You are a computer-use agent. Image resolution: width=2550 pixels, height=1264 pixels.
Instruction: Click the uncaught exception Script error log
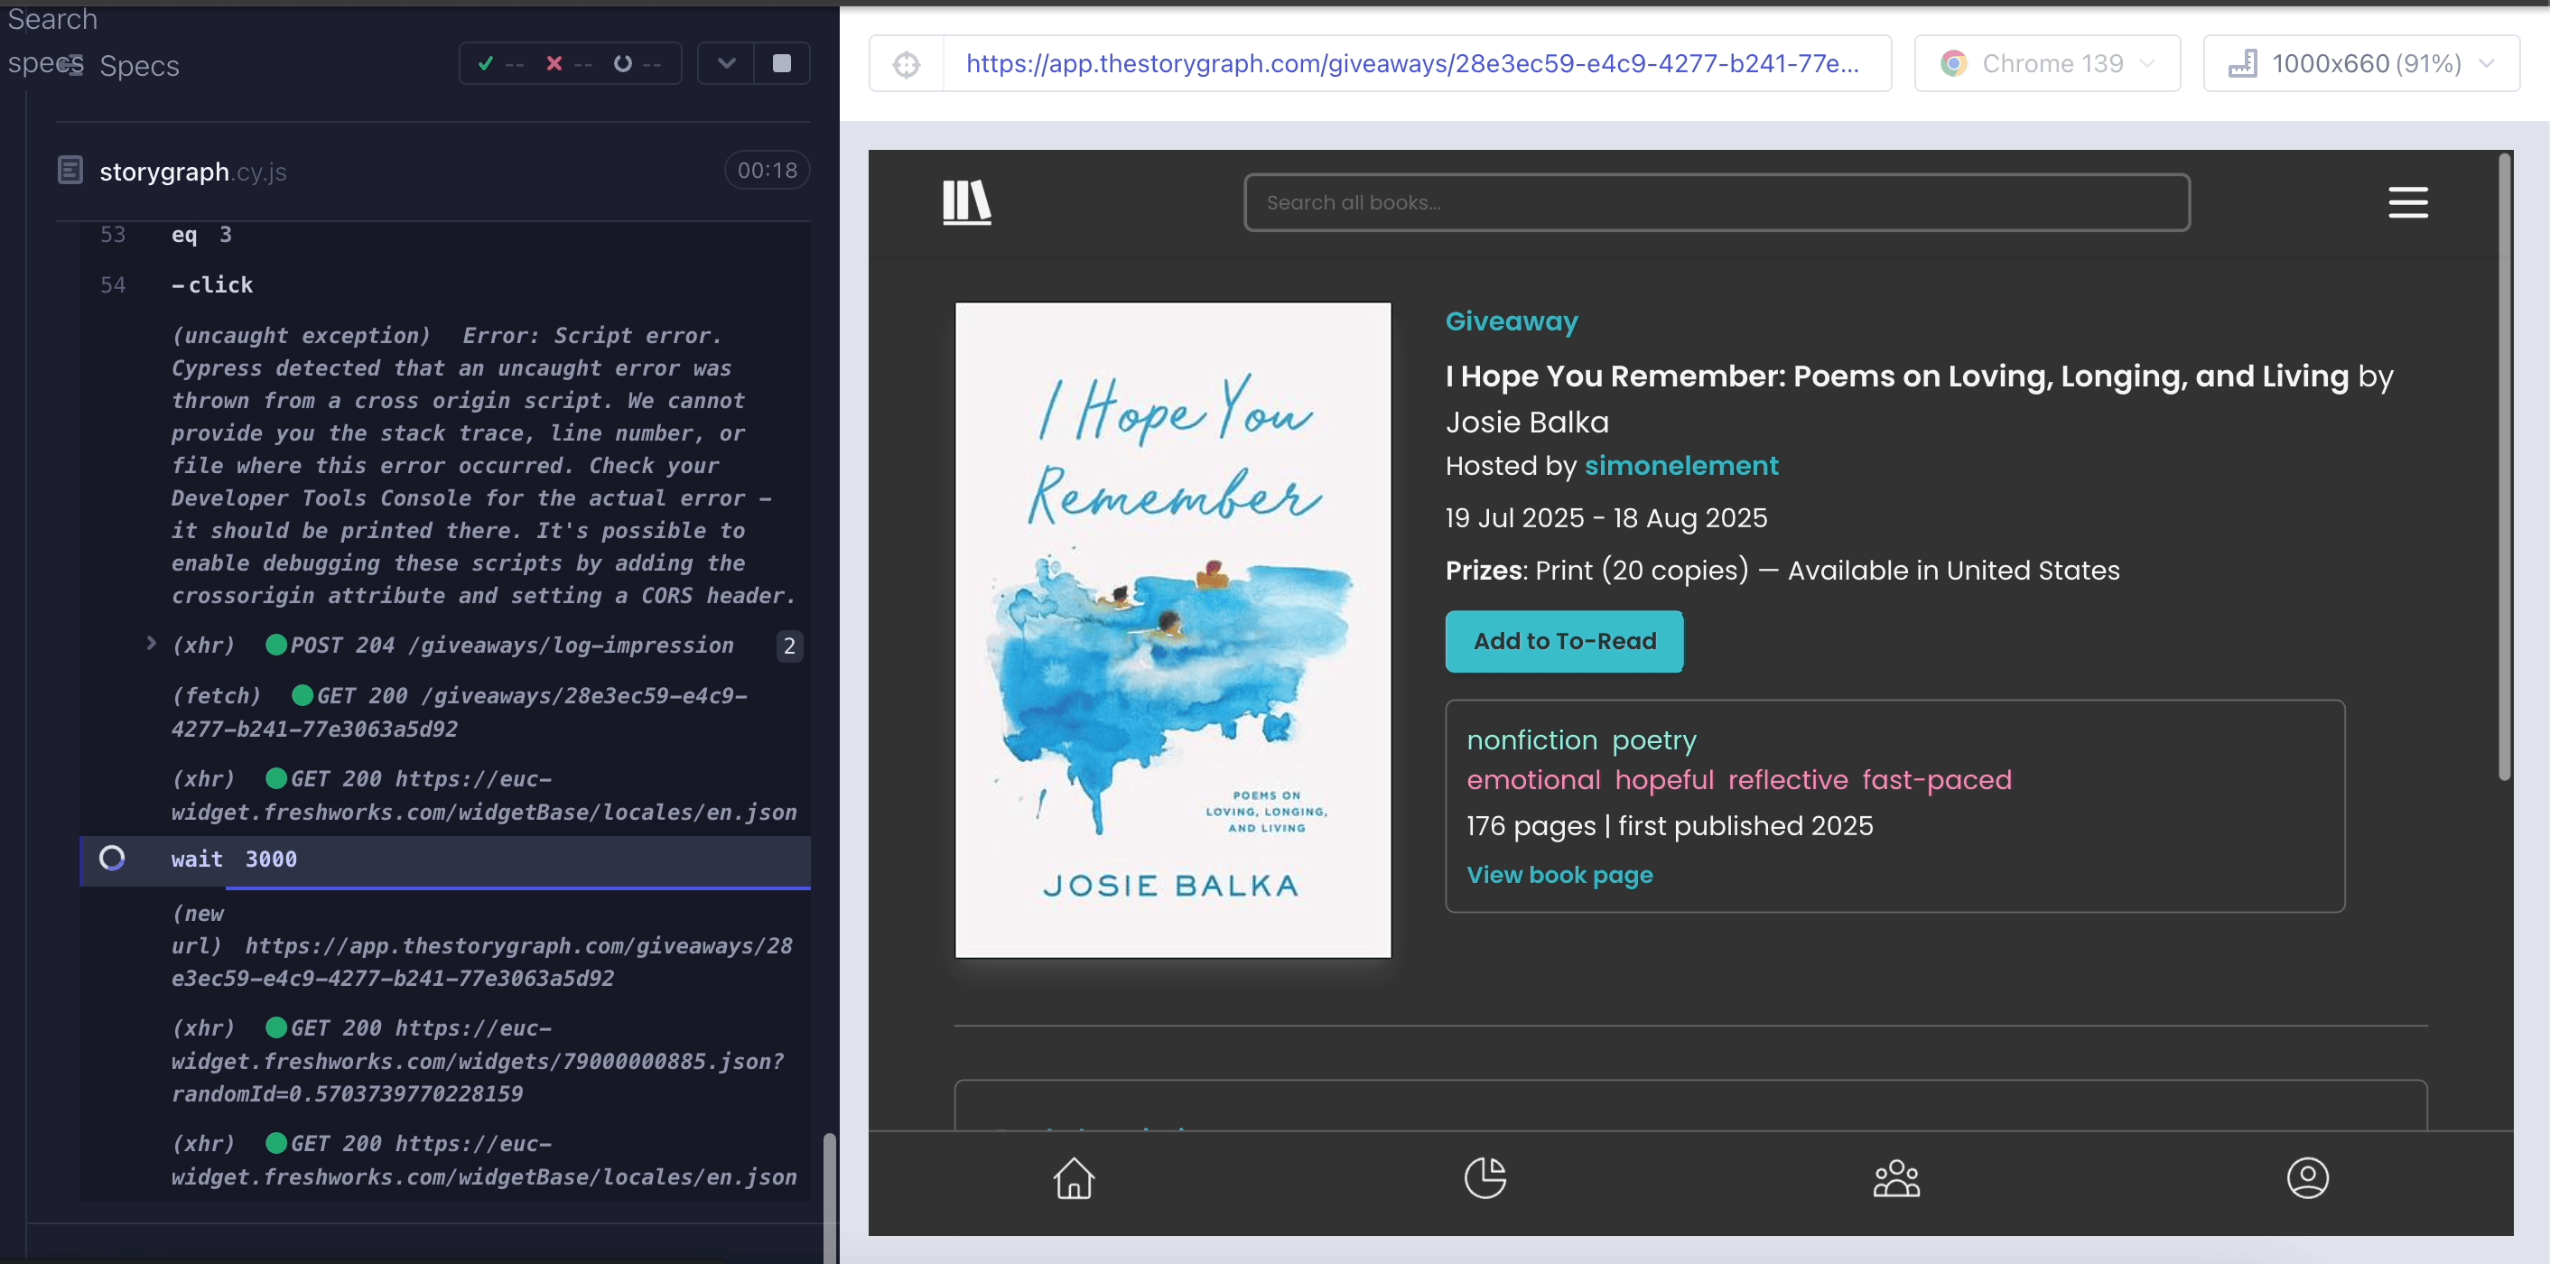point(483,465)
